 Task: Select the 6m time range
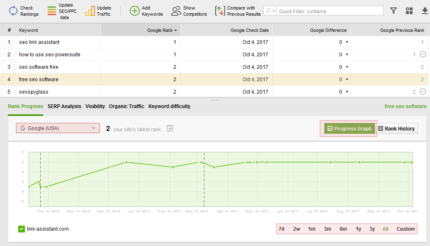(x=343, y=229)
